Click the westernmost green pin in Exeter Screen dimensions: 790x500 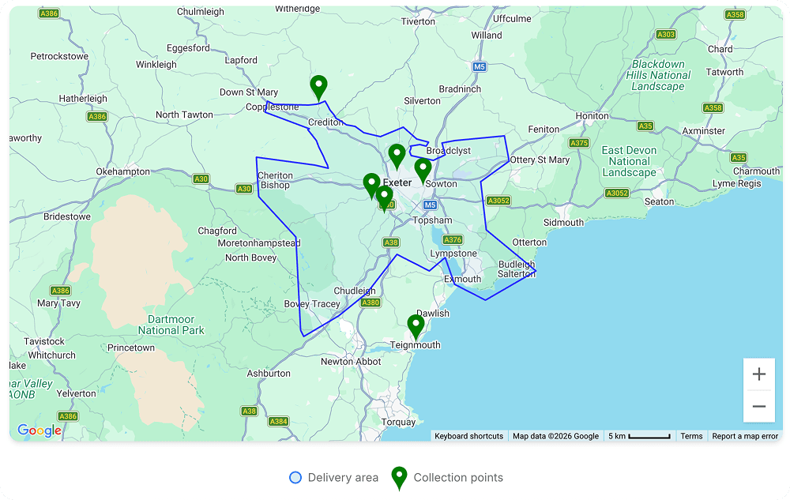click(371, 184)
